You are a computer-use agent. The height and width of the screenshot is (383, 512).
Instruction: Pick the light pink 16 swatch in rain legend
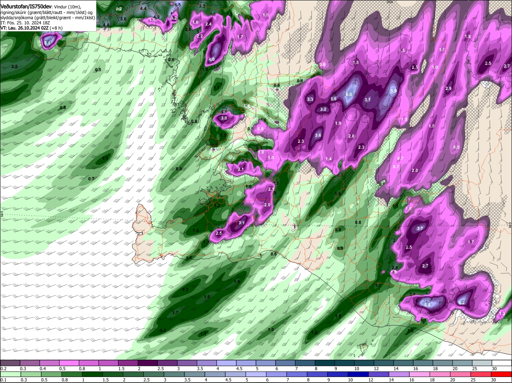[x=420, y=374]
